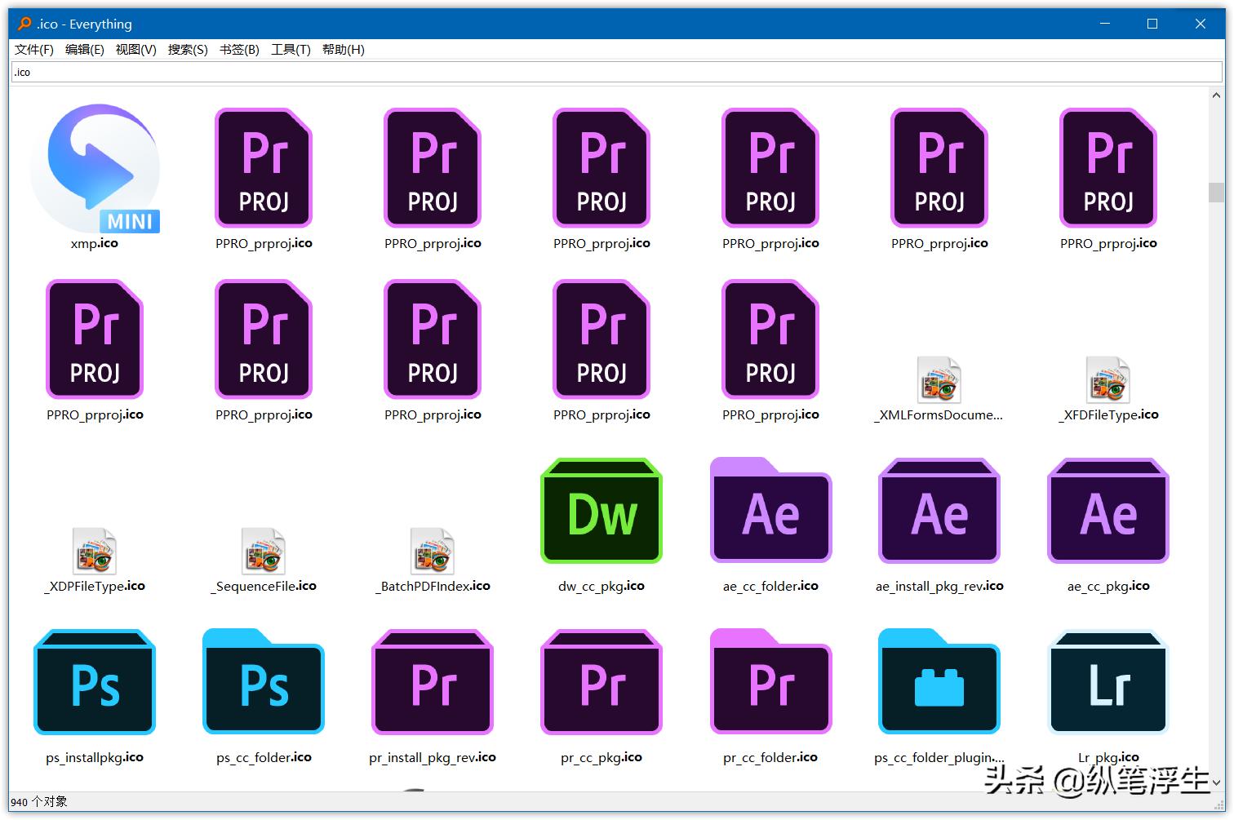Select the _SequenceFile.ico file
This screenshot has width=1234, height=820.
[x=263, y=552]
